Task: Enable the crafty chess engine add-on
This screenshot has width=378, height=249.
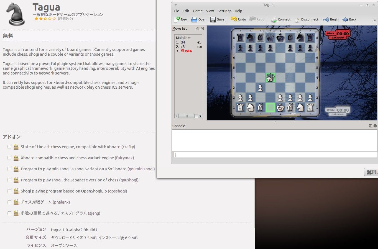Action: click(x=9, y=147)
